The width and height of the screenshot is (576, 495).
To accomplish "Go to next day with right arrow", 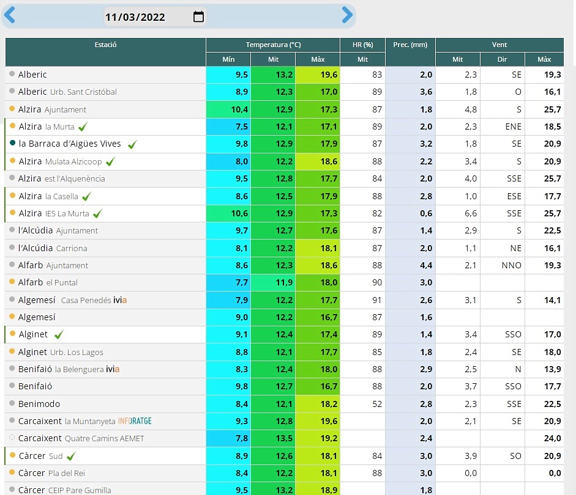I will pos(347,15).
